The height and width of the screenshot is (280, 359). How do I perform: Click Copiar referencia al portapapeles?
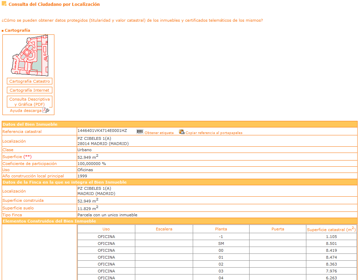214,133
